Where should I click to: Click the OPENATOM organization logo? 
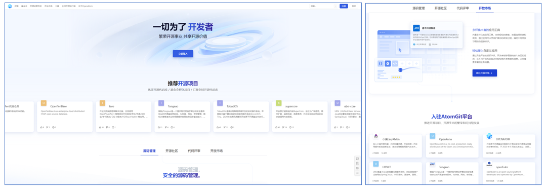[489, 136]
